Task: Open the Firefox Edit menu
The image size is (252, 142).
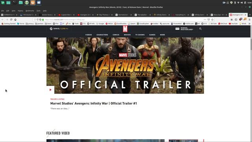Action: [x=8, y=11]
